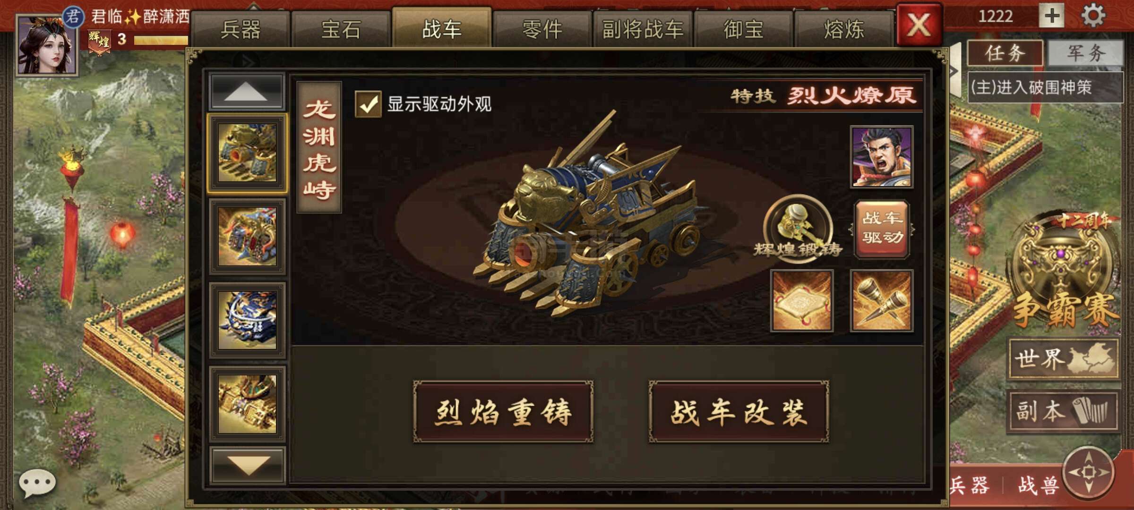Select the crossed horns item icon
Screen dimensions: 1134x510
pyautogui.click(x=882, y=301)
